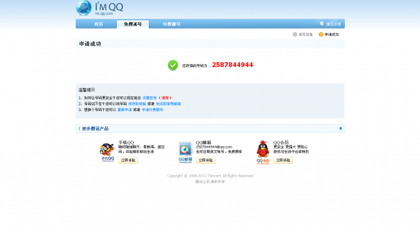The image size is (420, 227).
Task: Click the QQ邮箱 product title
Action: tap(203, 143)
